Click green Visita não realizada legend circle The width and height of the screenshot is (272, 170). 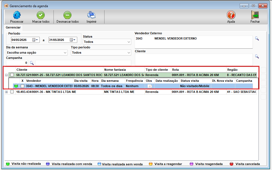pyautogui.click(x=8, y=164)
